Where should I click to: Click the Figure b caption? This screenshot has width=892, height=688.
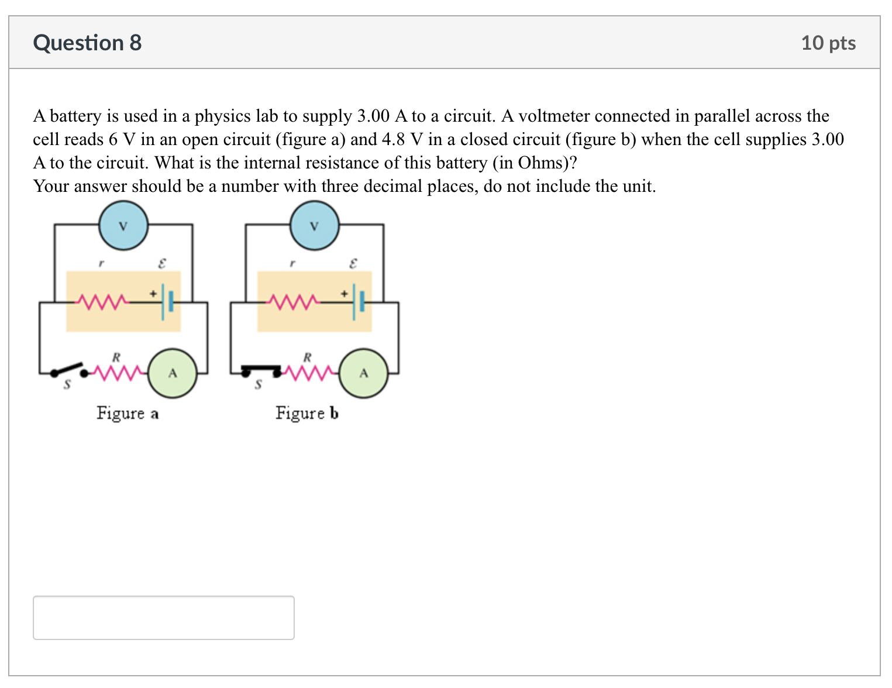point(307,414)
